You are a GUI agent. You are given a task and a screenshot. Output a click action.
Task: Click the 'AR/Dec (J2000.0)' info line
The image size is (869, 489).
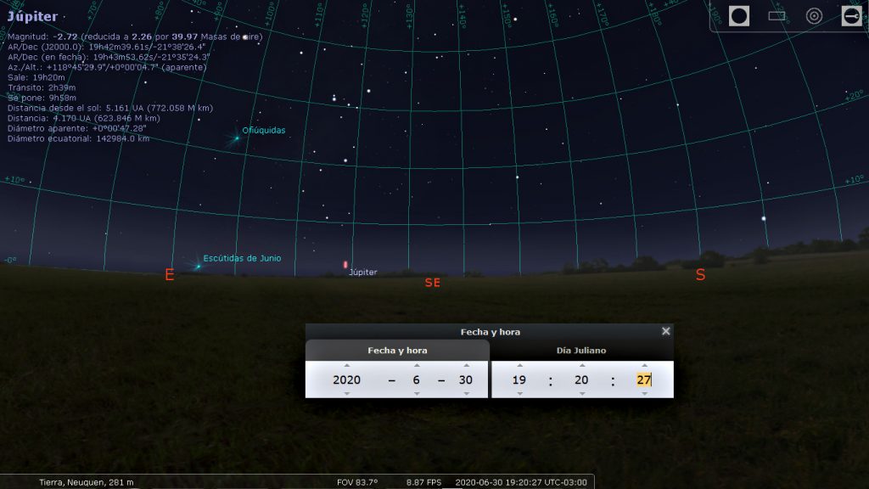point(106,47)
